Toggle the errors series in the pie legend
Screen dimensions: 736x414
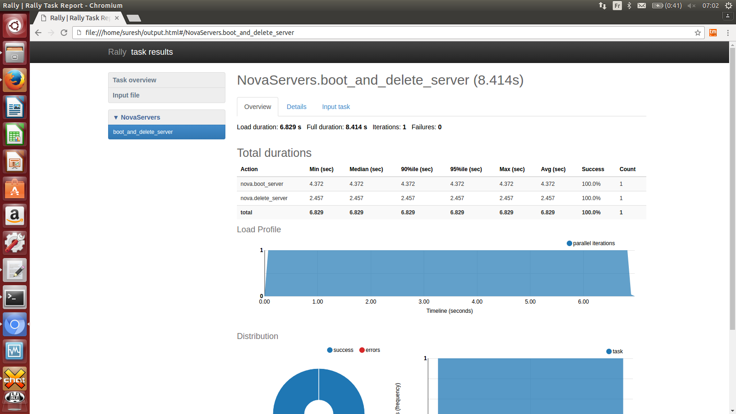click(x=370, y=350)
